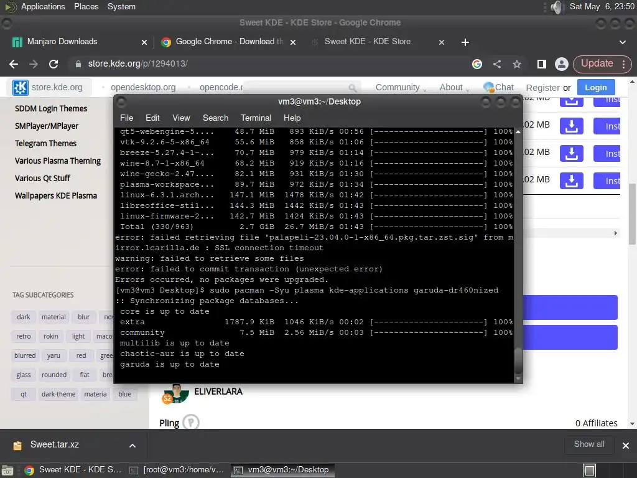The height and width of the screenshot is (478, 637).
Task: Open the terminal Search menu
Action: (215, 118)
